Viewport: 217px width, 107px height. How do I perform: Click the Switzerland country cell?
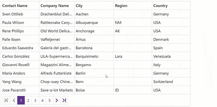point(171,82)
